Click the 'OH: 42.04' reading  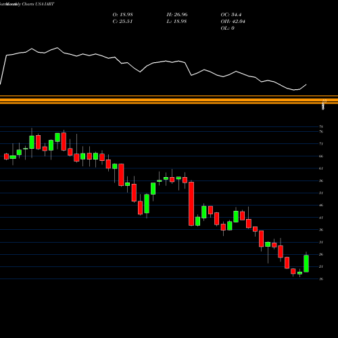coord(233,22)
